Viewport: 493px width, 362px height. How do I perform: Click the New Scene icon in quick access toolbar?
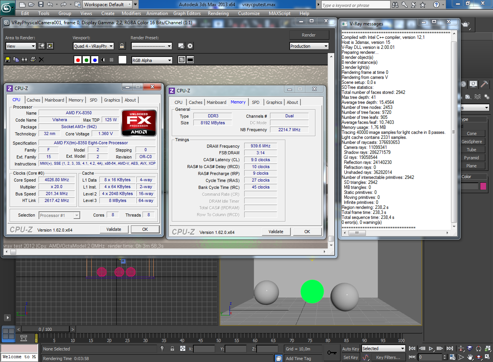22,5
